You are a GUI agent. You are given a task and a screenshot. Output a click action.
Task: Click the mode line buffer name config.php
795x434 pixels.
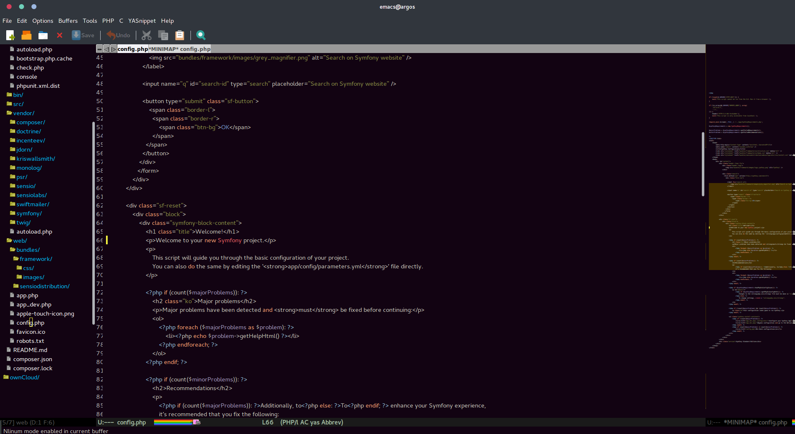tap(131, 422)
